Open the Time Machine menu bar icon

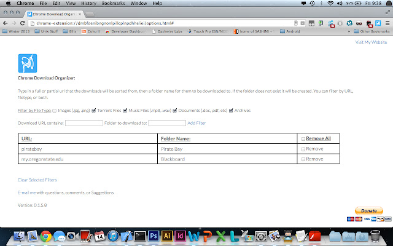(313, 3)
